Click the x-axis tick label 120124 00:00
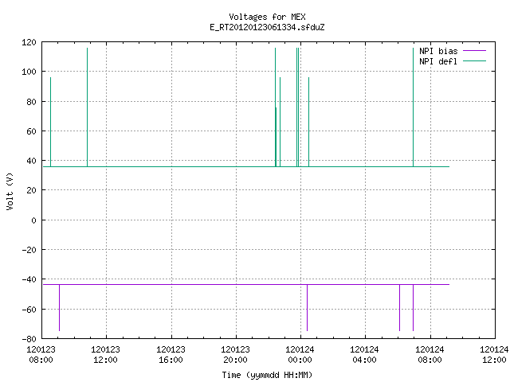510x382 pixels. 300,355
